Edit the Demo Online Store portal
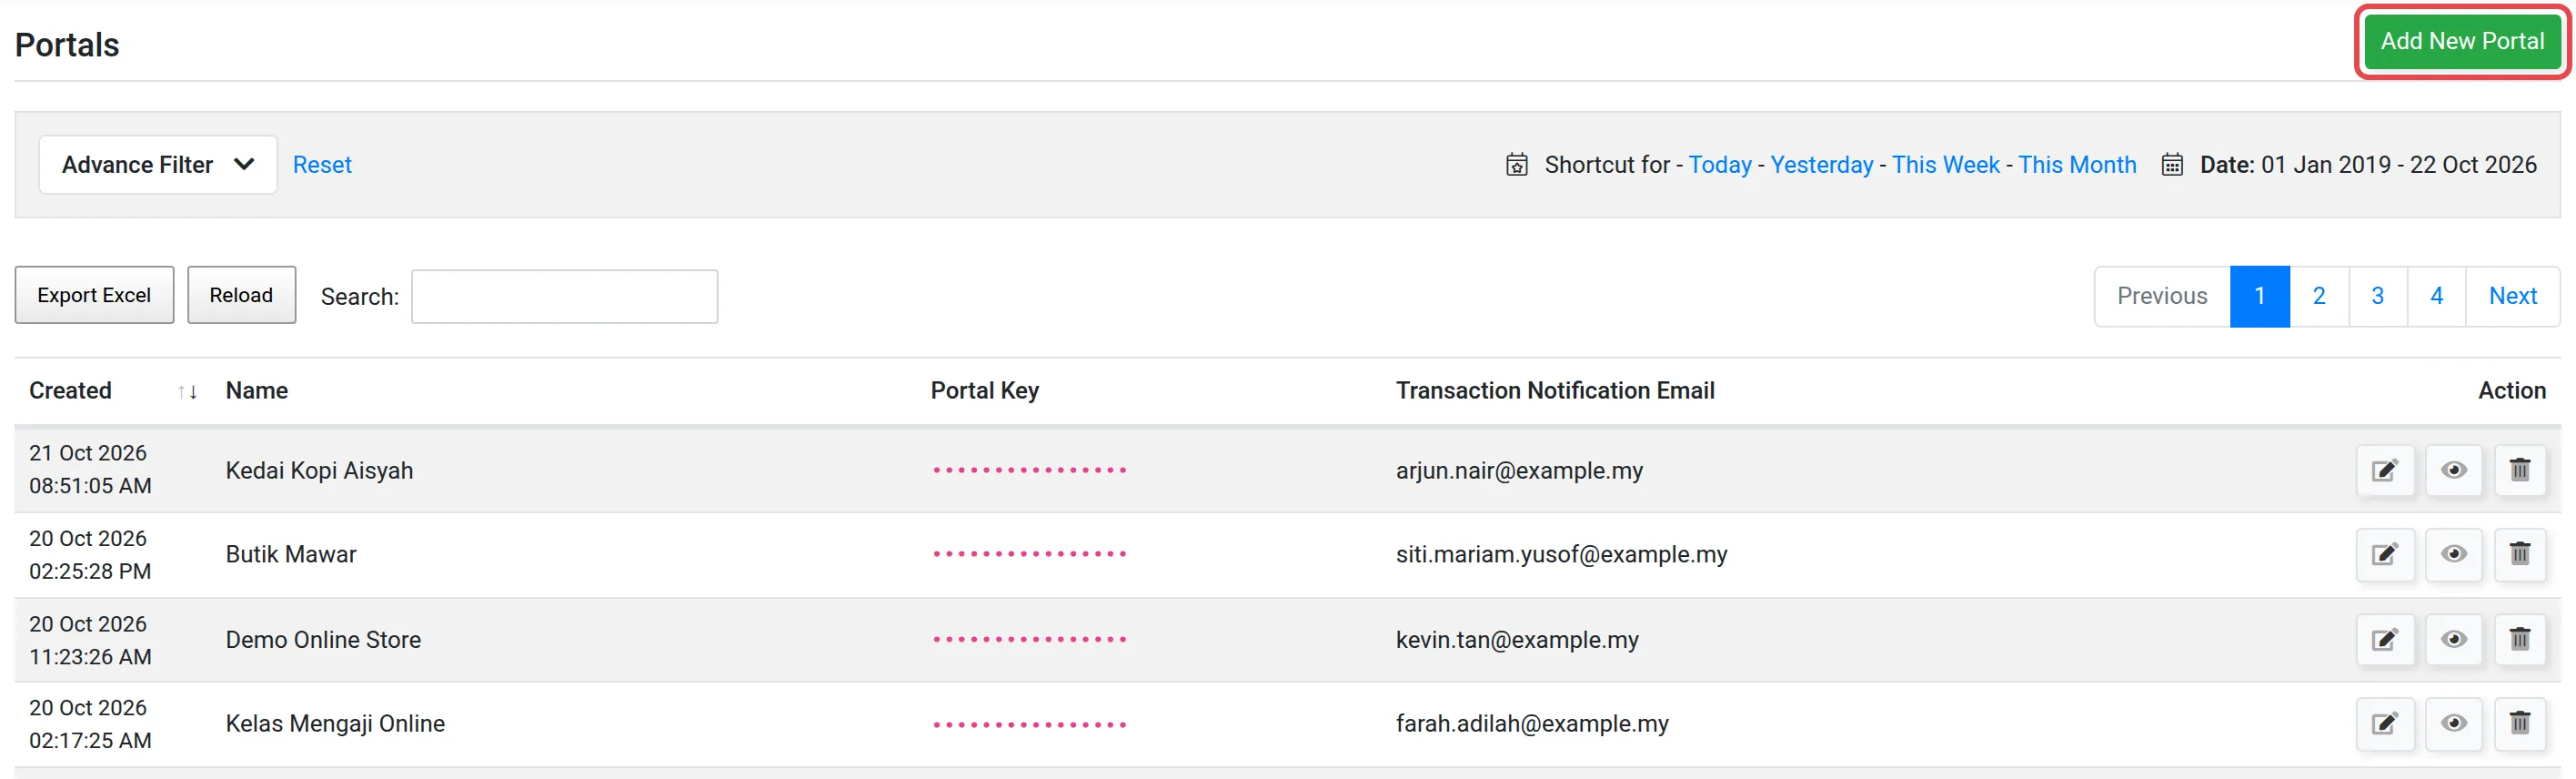Viewport: 2576px width, 779px height. pos(2385,639)
